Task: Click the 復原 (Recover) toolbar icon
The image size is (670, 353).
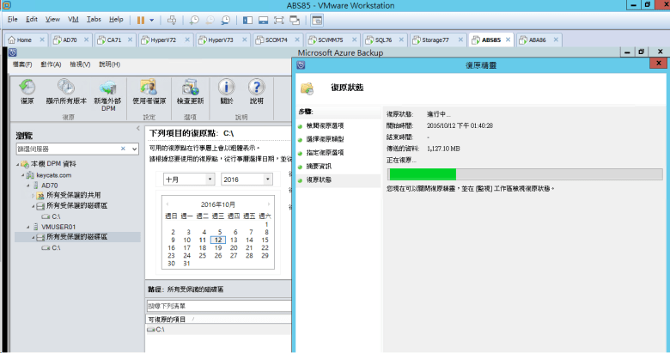Action: point(27,91)
